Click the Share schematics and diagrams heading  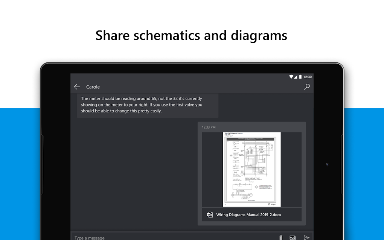point(191,35)
